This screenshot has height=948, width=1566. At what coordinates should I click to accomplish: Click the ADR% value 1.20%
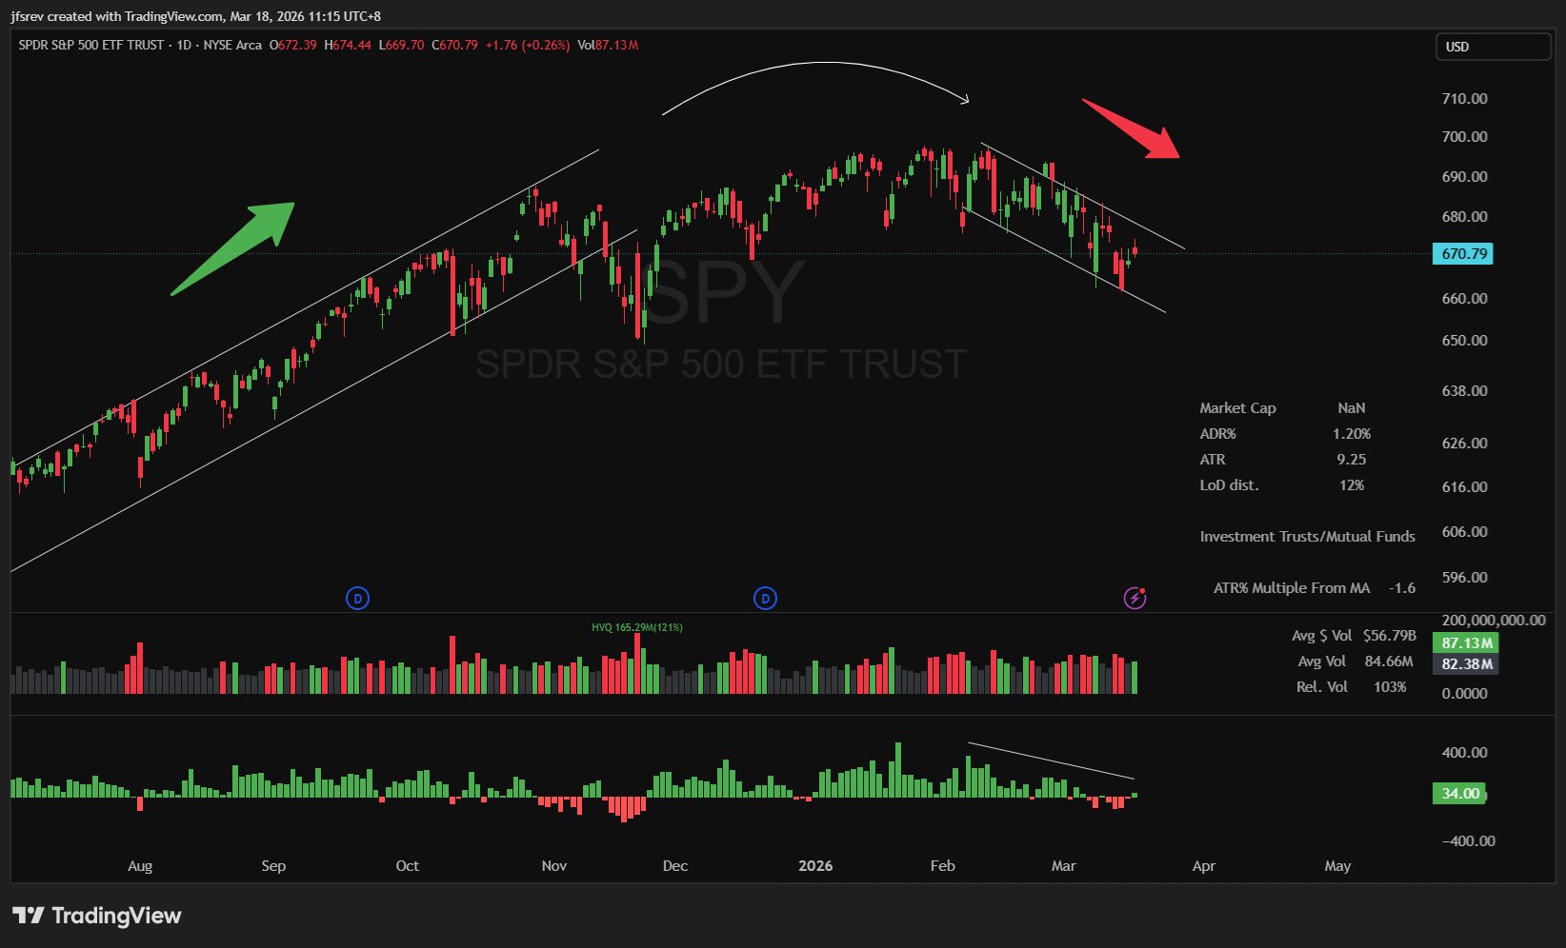(1352, 434)
